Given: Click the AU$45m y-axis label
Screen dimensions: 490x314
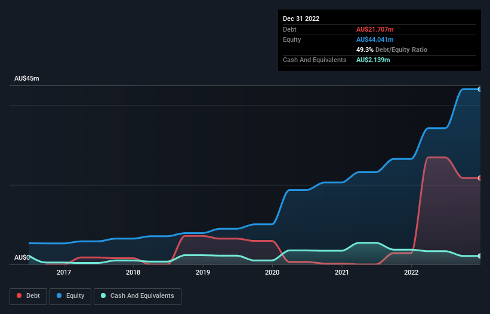Looking at the screenshot, I should point(27,78).
